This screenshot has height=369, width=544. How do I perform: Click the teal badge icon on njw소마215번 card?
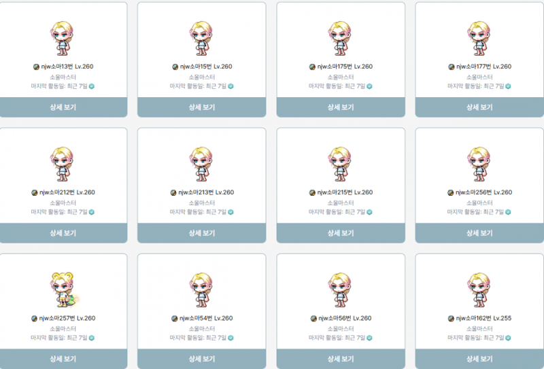pos(369,212)
